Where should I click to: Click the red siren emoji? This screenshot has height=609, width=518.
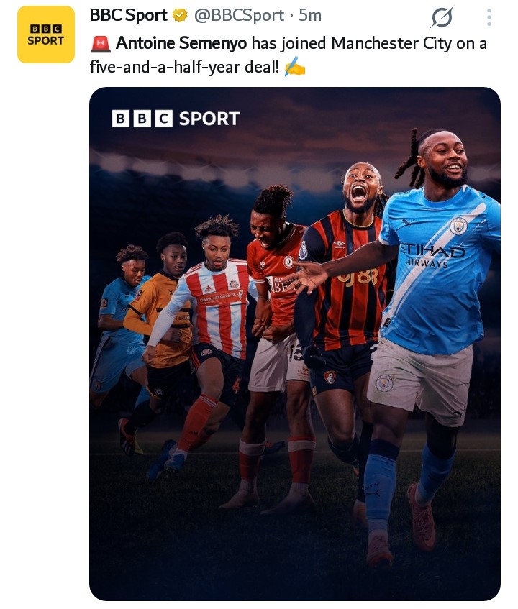click(x=101, y=43)
